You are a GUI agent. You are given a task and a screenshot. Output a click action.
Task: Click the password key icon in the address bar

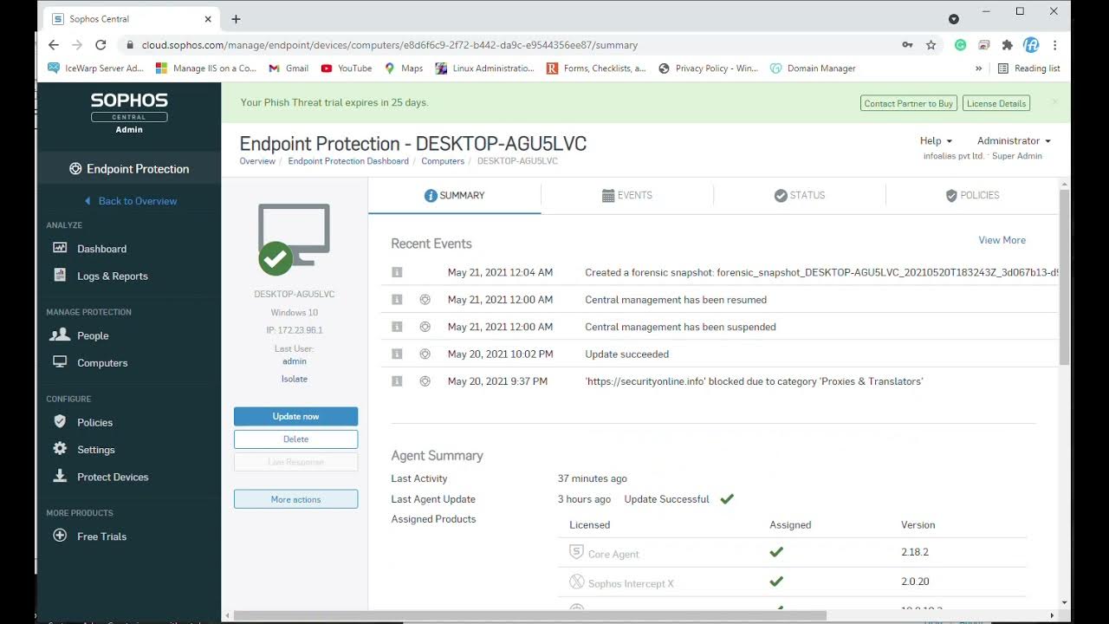(x=907, y=45)
